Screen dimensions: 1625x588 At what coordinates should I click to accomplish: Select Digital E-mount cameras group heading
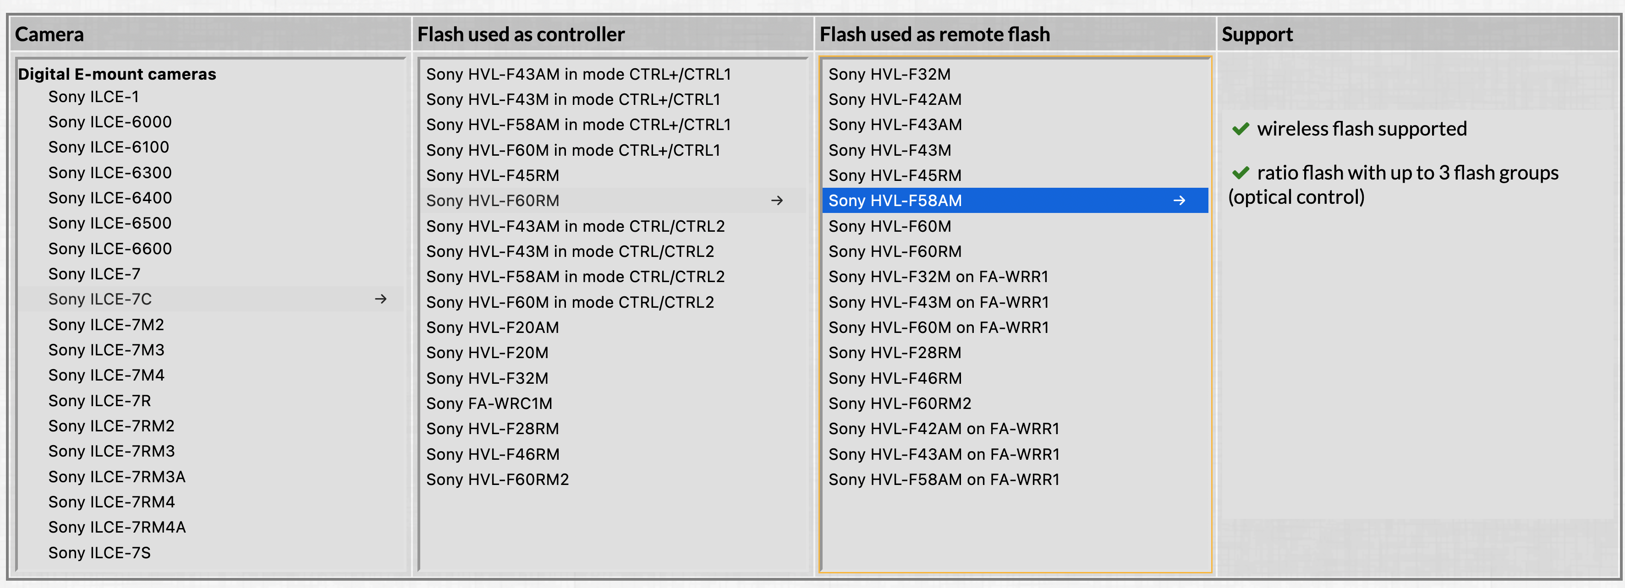click(x=117, y=74)
